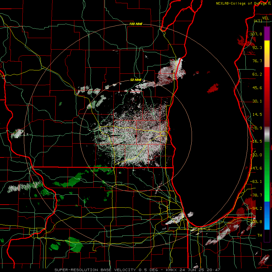Click the -0.9 velocity scale label

[257, 128]
